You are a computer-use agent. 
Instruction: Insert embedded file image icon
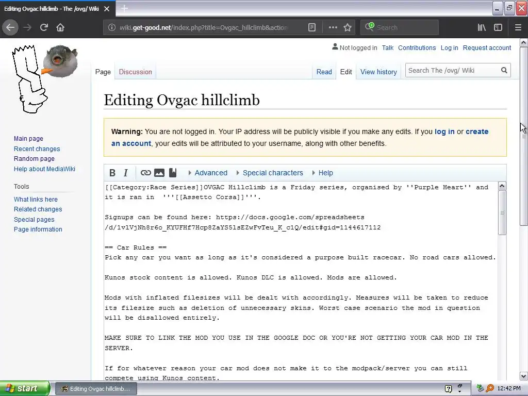[x=159, y=173]
